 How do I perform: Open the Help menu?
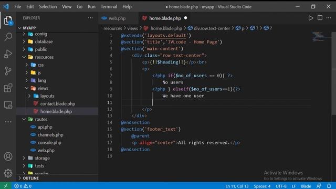coord(127,7)
